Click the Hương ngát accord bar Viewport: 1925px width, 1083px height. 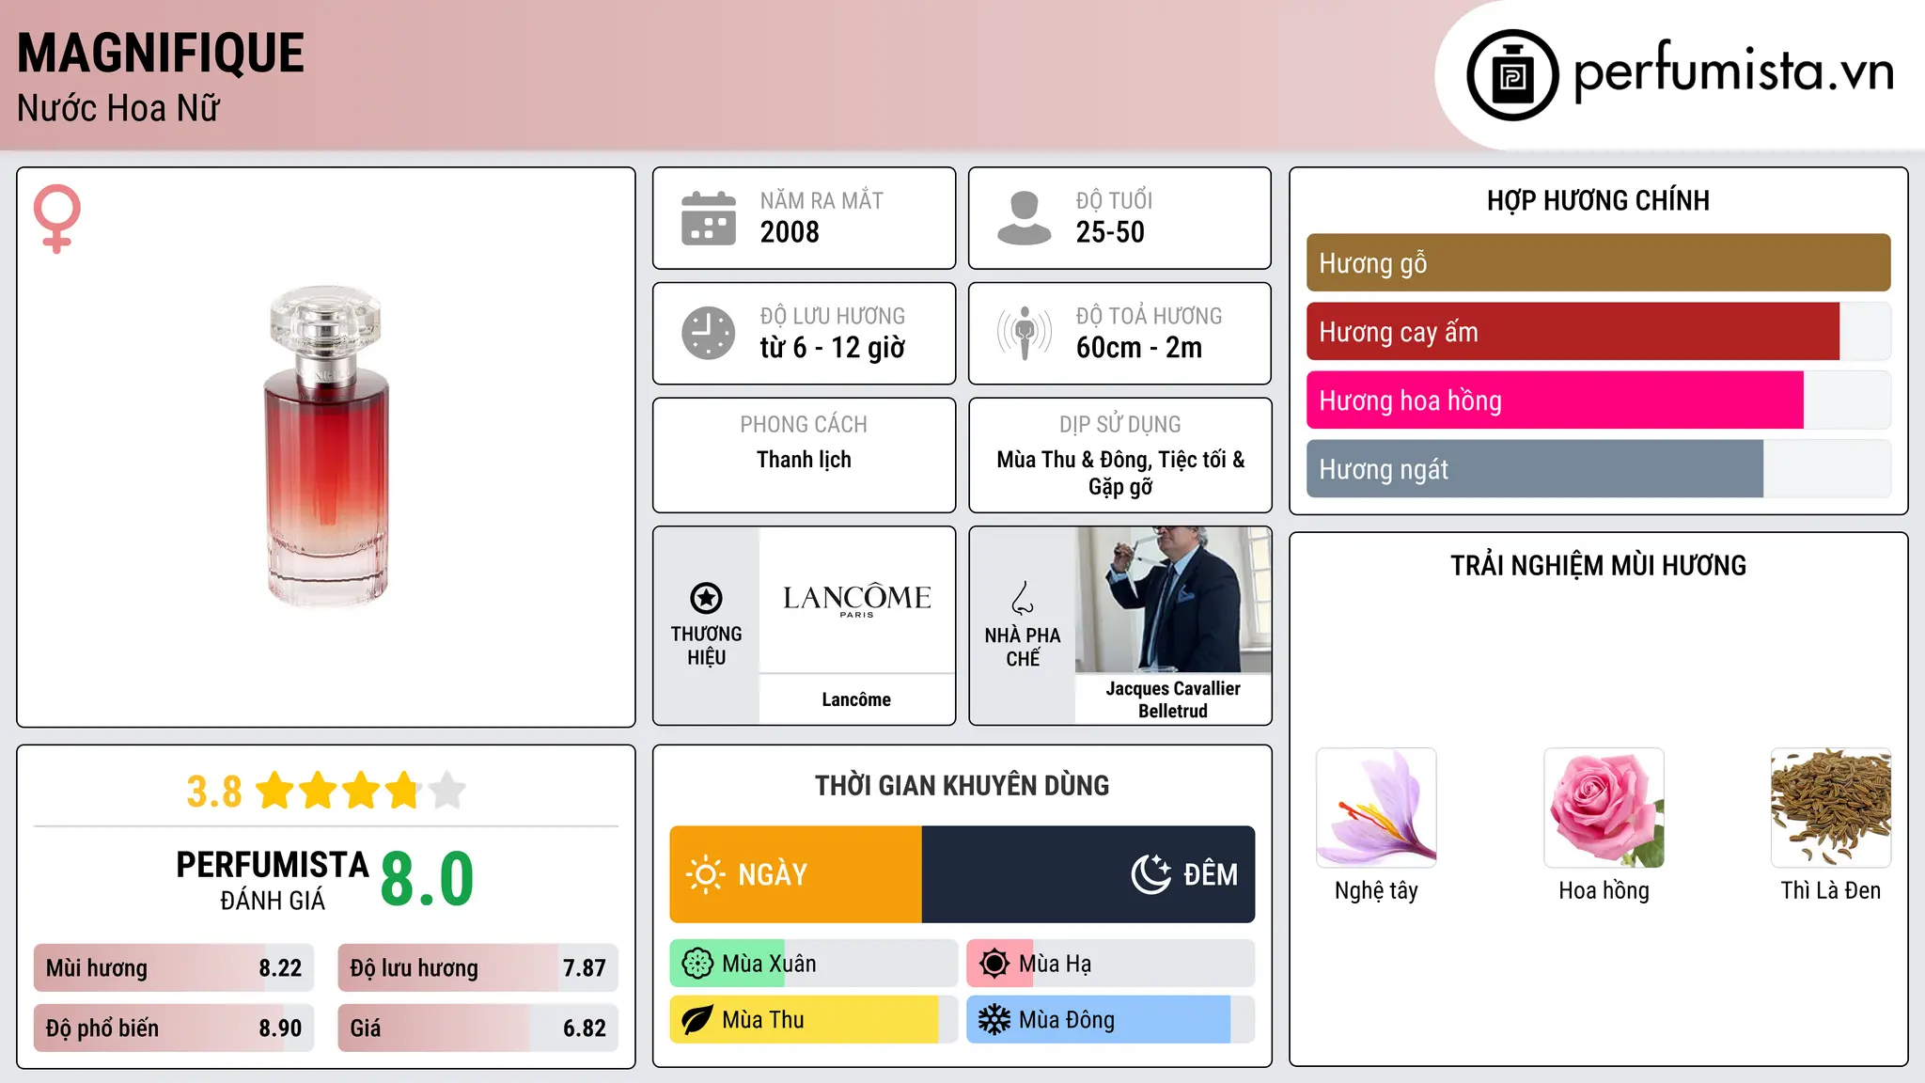point(1598,469)
